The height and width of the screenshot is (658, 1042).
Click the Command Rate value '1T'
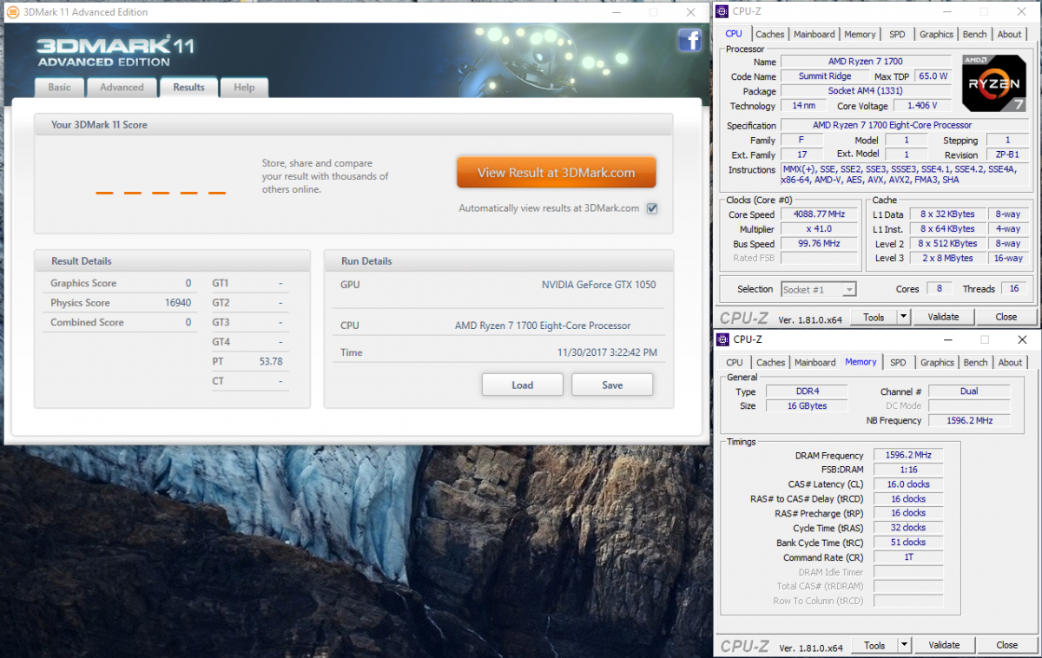coord(908,557)
